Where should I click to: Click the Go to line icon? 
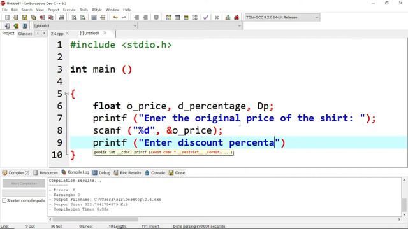(x=103, y=17)
